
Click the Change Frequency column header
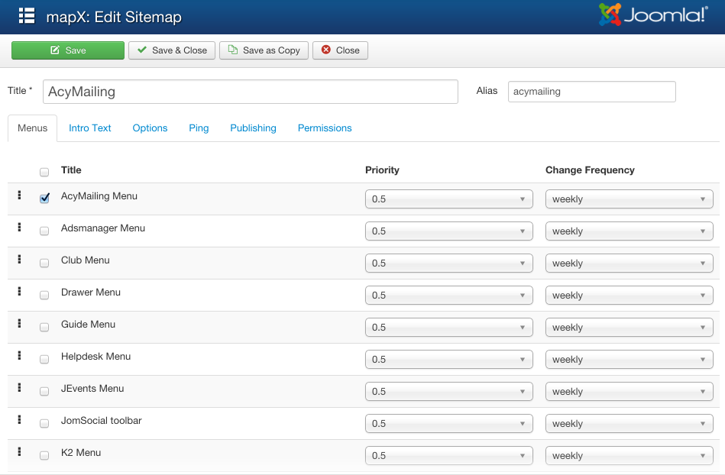590,170
